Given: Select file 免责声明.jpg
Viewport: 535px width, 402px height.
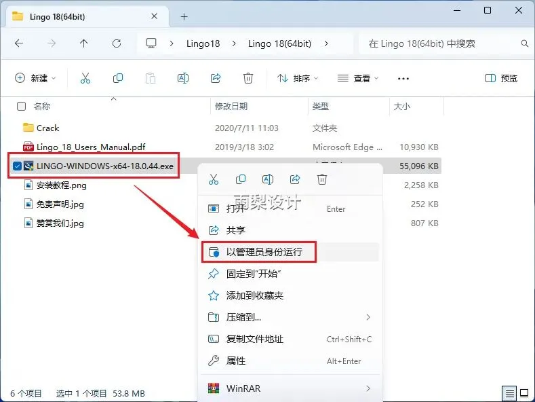Looking at the screenshot, I should tap(60, 204).
